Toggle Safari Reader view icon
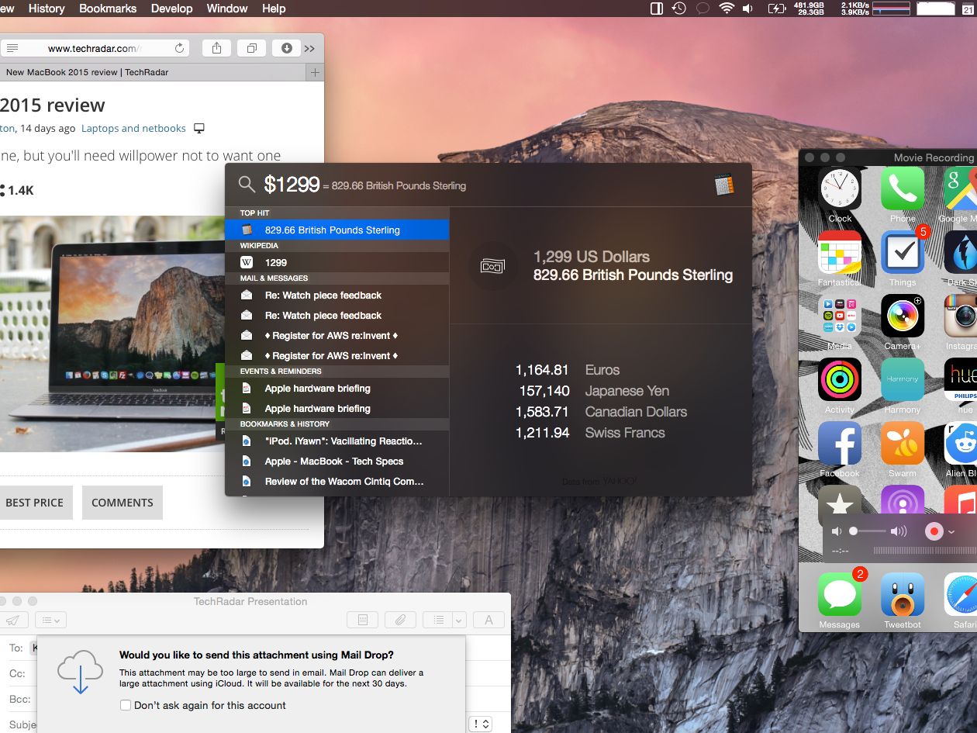977x733 pixels. pyautogui.click(x=12, y=48)
